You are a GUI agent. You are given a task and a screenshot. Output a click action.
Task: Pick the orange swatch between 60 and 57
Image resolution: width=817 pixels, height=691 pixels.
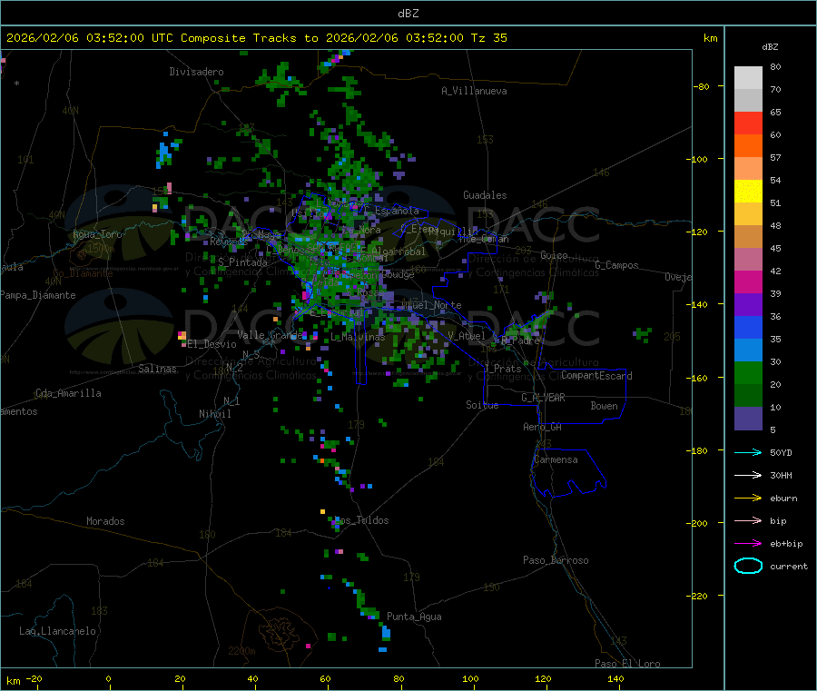pyautogui.click(x=748, y=146)
